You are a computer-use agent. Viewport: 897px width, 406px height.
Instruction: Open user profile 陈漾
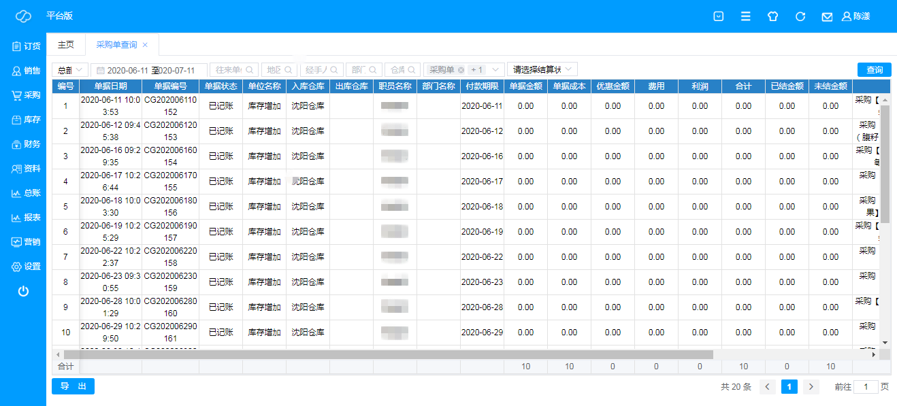point(856,16)
